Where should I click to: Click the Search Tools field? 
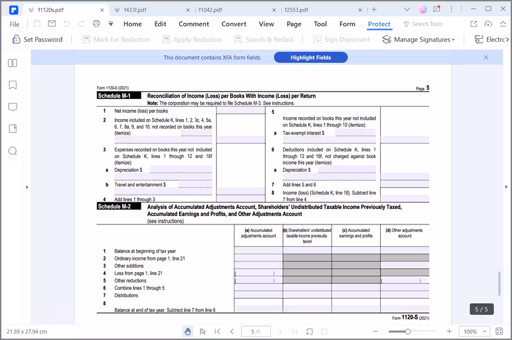[x=423, y=24]
